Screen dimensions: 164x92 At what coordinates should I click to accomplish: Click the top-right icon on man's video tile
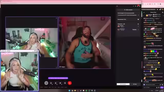click(109, 18)
